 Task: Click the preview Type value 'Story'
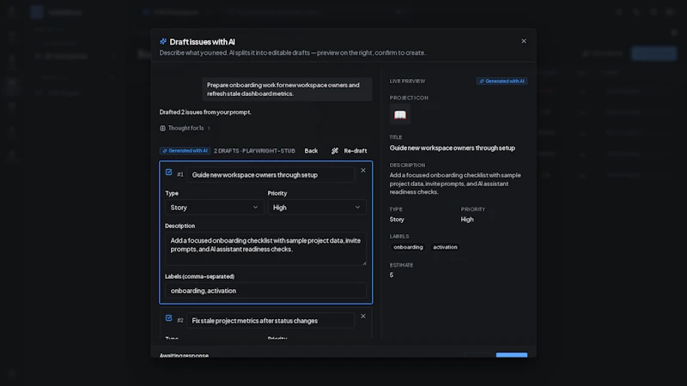pyautogui.click(x=397, y=220)
